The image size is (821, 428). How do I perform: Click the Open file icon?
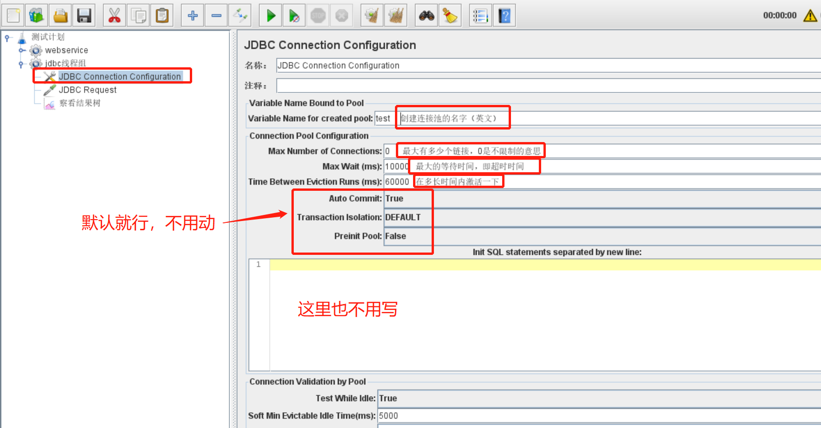(x=60, y=15)
